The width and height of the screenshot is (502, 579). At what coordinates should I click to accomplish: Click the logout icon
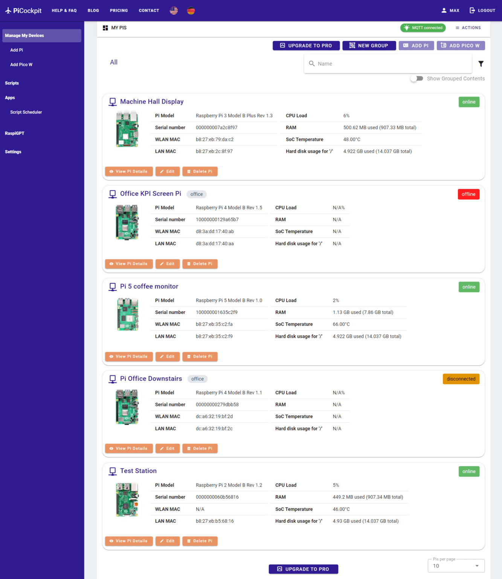(472, 10)
